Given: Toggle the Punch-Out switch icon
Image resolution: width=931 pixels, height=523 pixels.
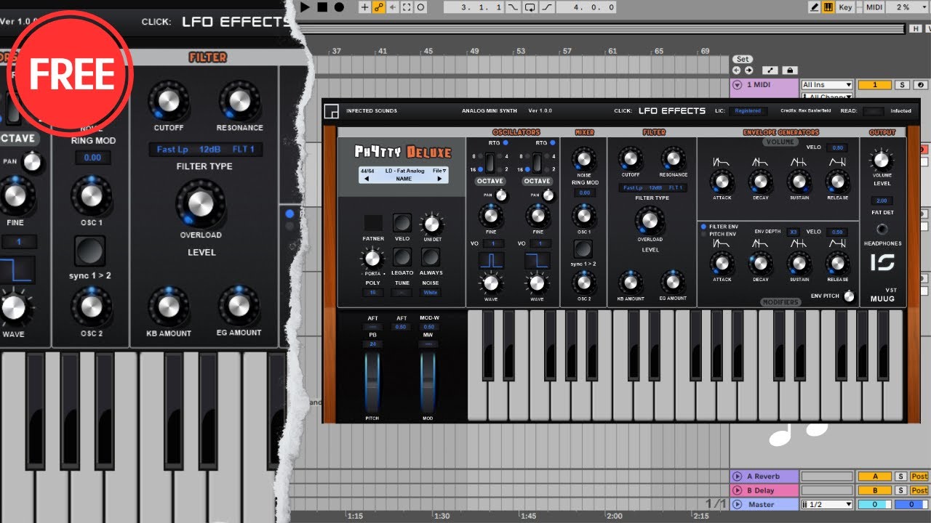Looking at the screenshot, I should click(x=546, y=7).
